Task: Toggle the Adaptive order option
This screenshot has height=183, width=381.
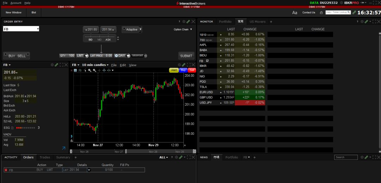Action: (x=132, y=30)
